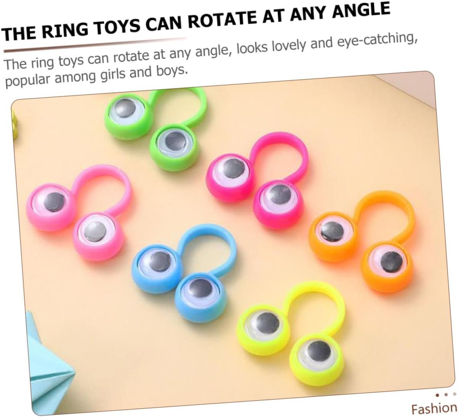This screenshot has height=417, width=458.
Task: Click the small yellow object at photo's edge
Action: click(x=14, y=118)
